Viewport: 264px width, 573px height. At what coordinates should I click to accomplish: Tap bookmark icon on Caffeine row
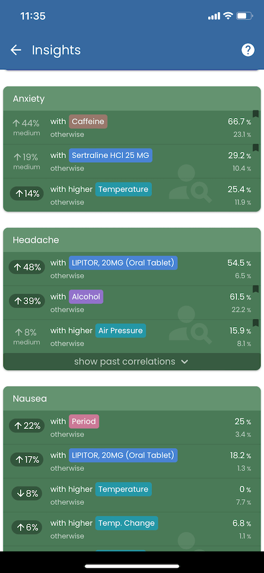pos(255,114)
